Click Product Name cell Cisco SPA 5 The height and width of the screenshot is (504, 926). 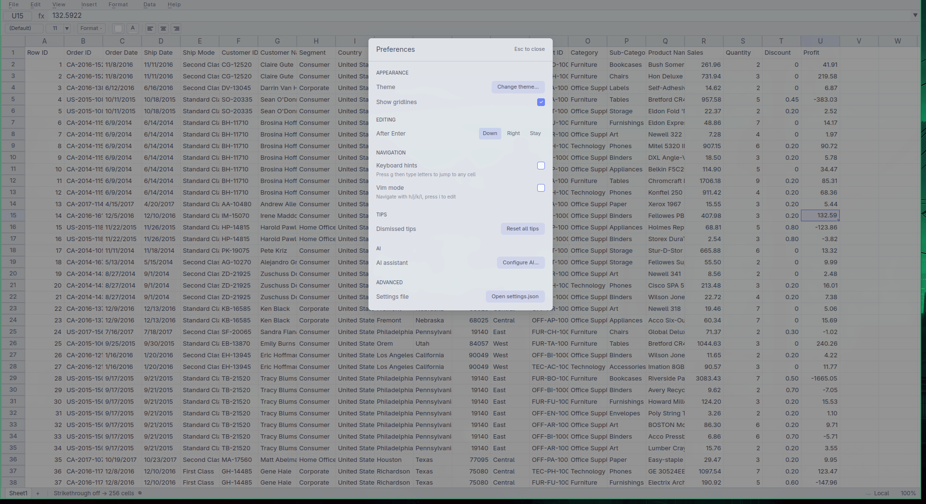(x=665, y=285)
